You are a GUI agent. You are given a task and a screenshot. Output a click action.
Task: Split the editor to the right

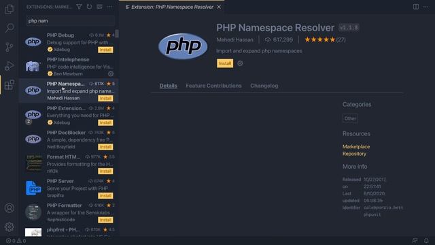point(415,7)
